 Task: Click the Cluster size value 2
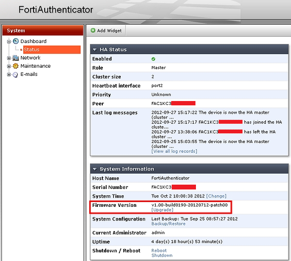[153, 76]
